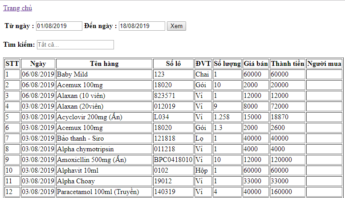Select Bảo thanh - Siro cell
Screen dimensions: 345x198
[x=104, y=138]
